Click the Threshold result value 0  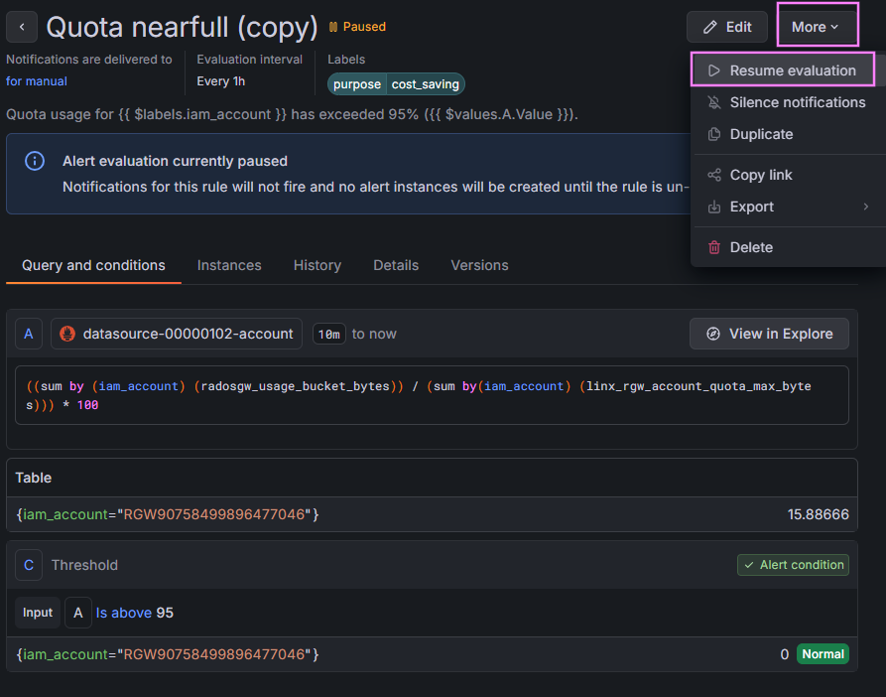pyautogui.click(x=784, y=654)
